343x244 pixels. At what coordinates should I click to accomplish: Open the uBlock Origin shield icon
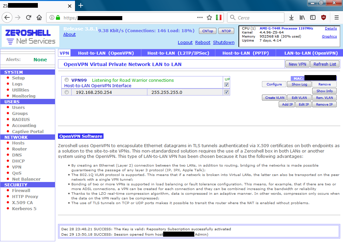(324, 17)
